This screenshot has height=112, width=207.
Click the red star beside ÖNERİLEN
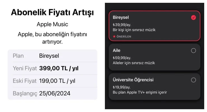point(114,36)
